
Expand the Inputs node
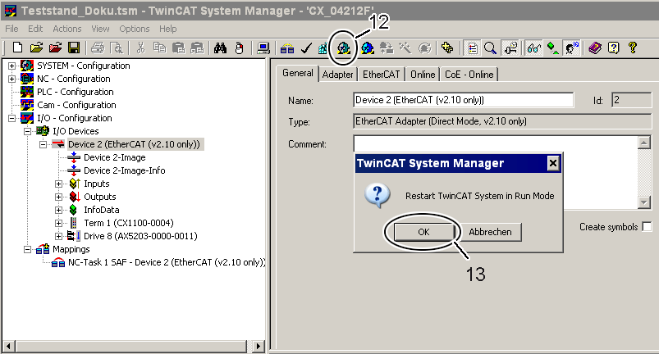tap(58, 184)
